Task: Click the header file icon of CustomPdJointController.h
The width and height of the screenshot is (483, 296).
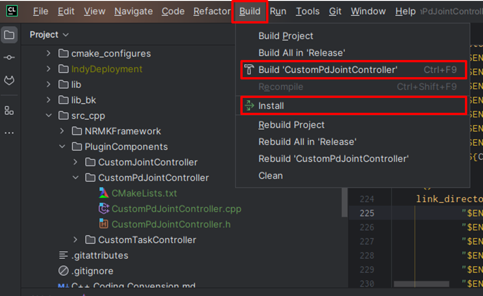Action: click(104, 224)
